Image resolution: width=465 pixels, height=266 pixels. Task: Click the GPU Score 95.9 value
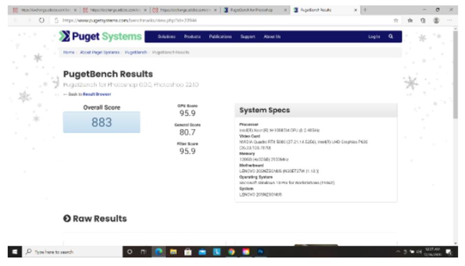(x=188, y=113)
